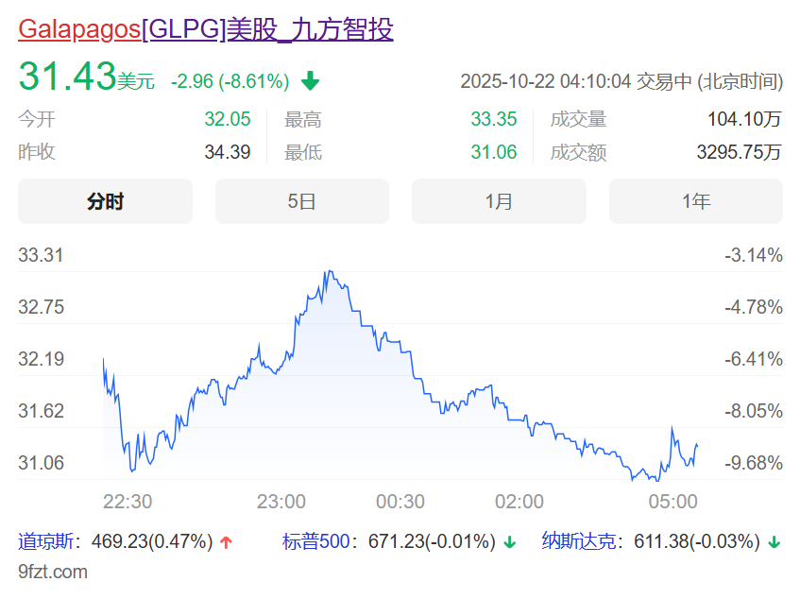Click the 昨收 value 34.39
Screen dimensions: 800x599
point(228,152)
